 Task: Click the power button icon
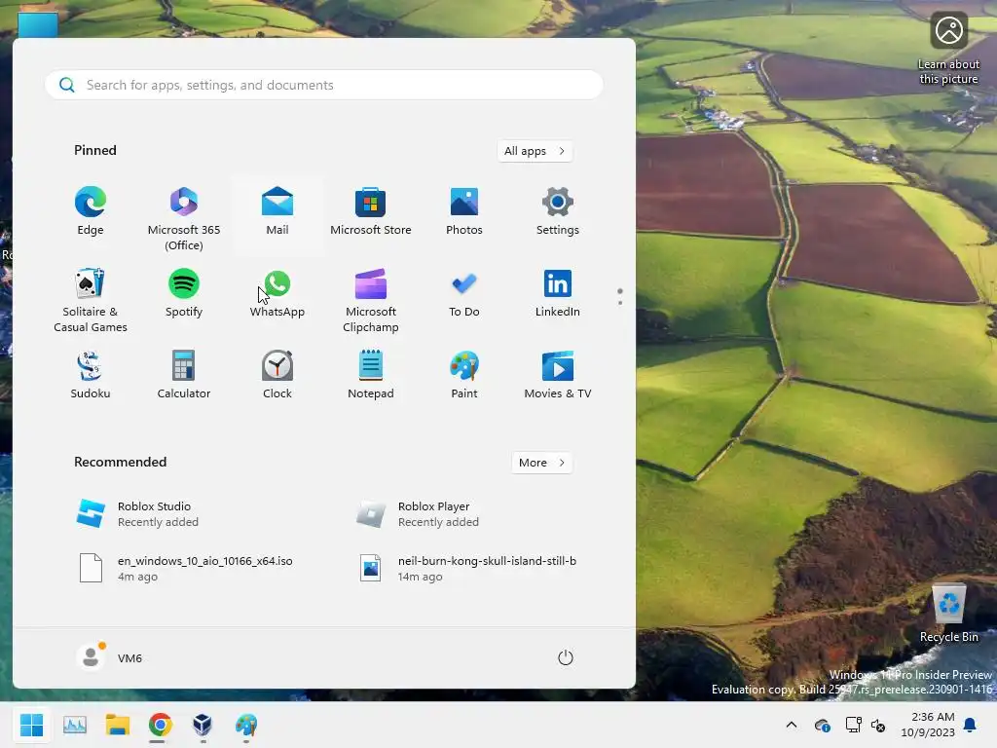[566, 657]
